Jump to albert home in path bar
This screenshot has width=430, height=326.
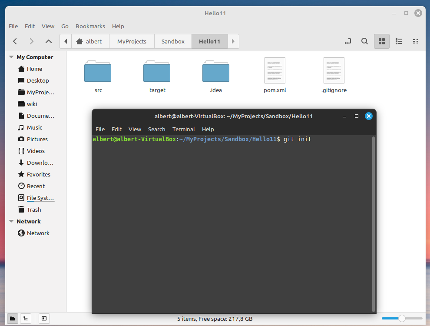90,41
